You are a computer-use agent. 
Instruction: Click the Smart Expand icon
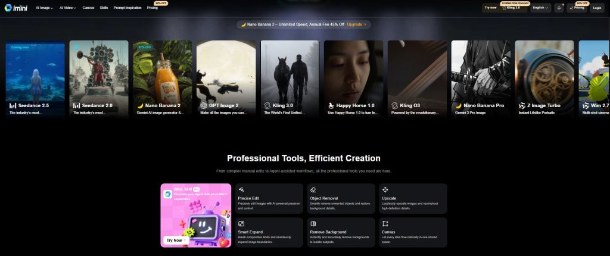241,224
